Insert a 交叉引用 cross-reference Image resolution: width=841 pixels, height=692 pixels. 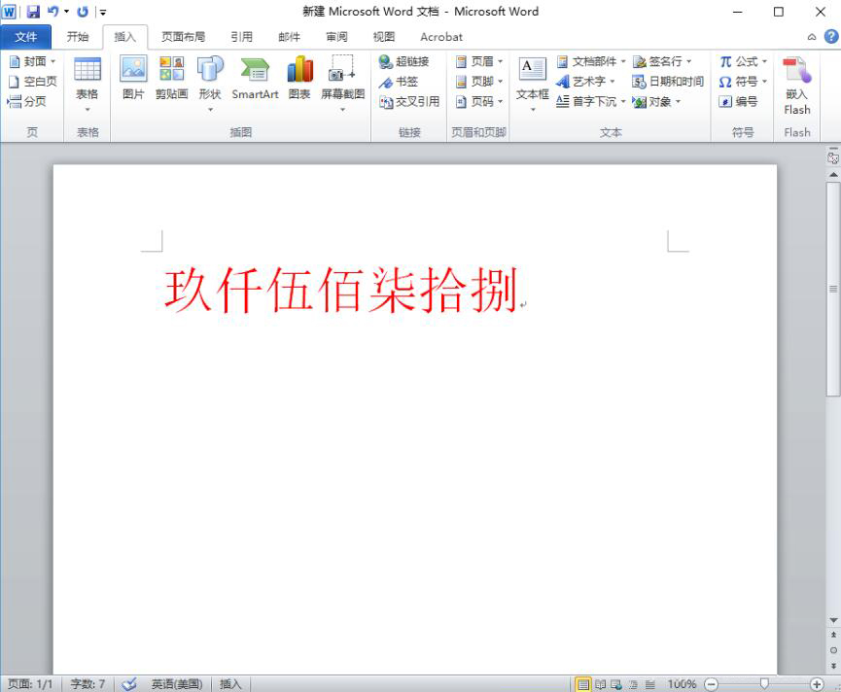click(409, 101)
